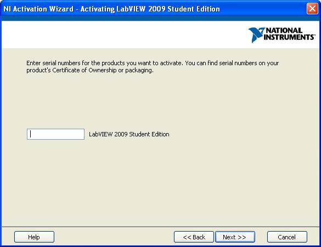Select the LabVIEW 2009 Student Edition label

point(129,134)
